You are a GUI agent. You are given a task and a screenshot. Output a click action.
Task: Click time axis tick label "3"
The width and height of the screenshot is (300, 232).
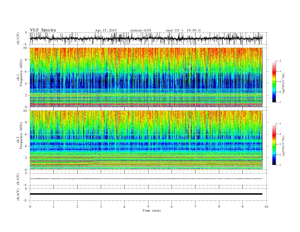[101, 207]
